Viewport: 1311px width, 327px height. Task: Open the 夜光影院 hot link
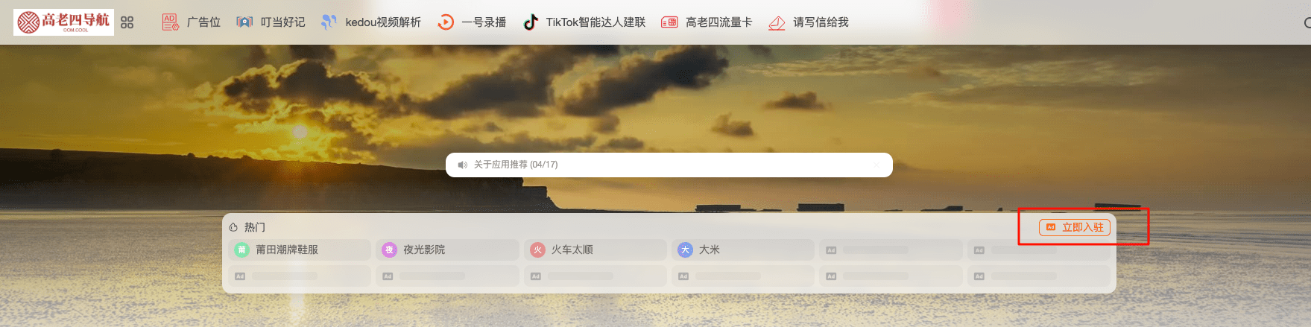pos(447,250)
